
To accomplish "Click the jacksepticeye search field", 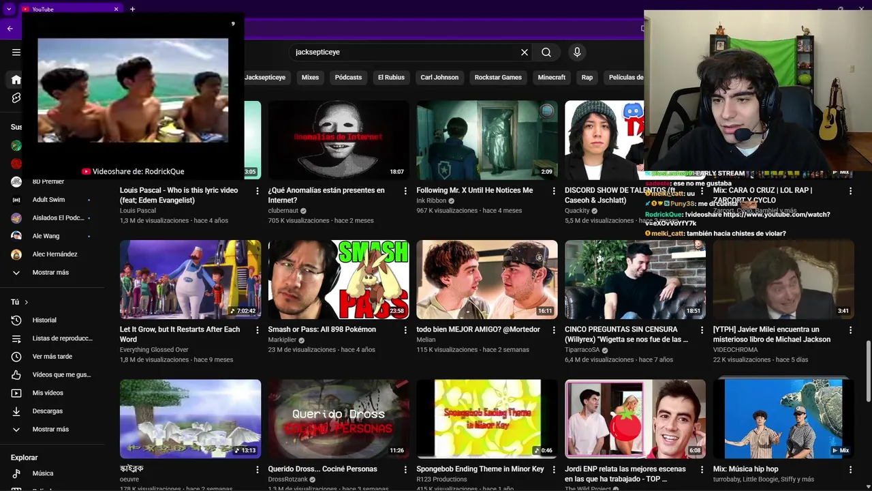I will 405,53.
